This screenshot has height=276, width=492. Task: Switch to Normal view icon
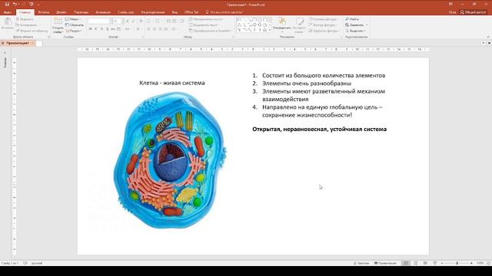coord(406,264)
